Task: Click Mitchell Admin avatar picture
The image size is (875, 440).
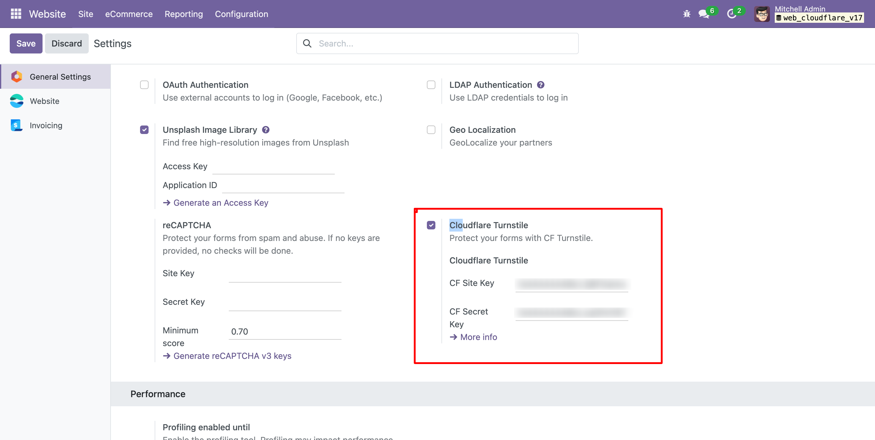Action: click(x=762, y=14)
